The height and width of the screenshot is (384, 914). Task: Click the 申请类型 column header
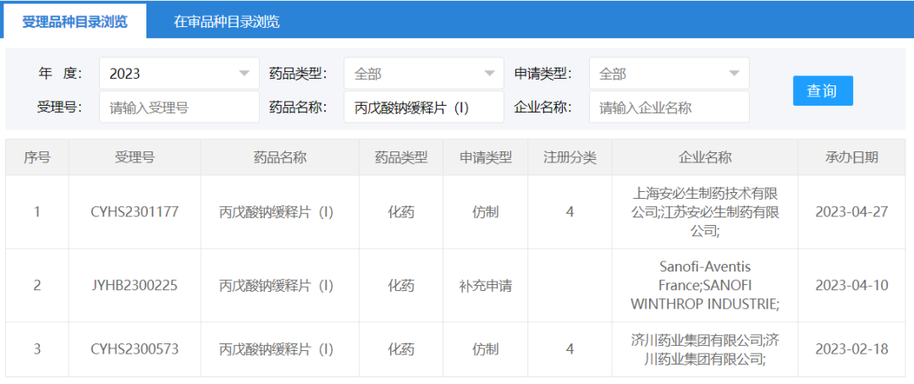click(x=486, y=157)
